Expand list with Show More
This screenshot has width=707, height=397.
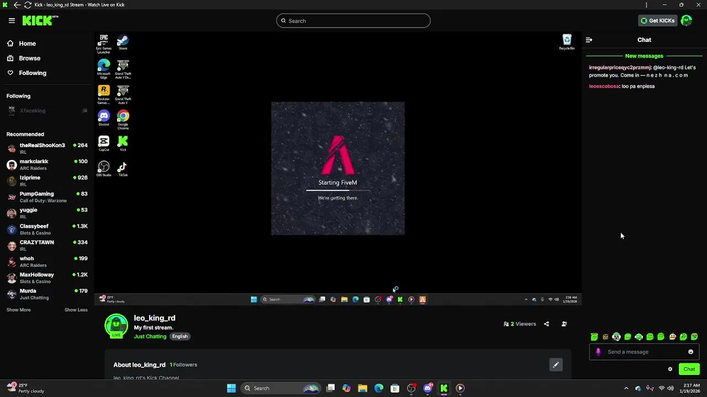(x=19, y=310)
